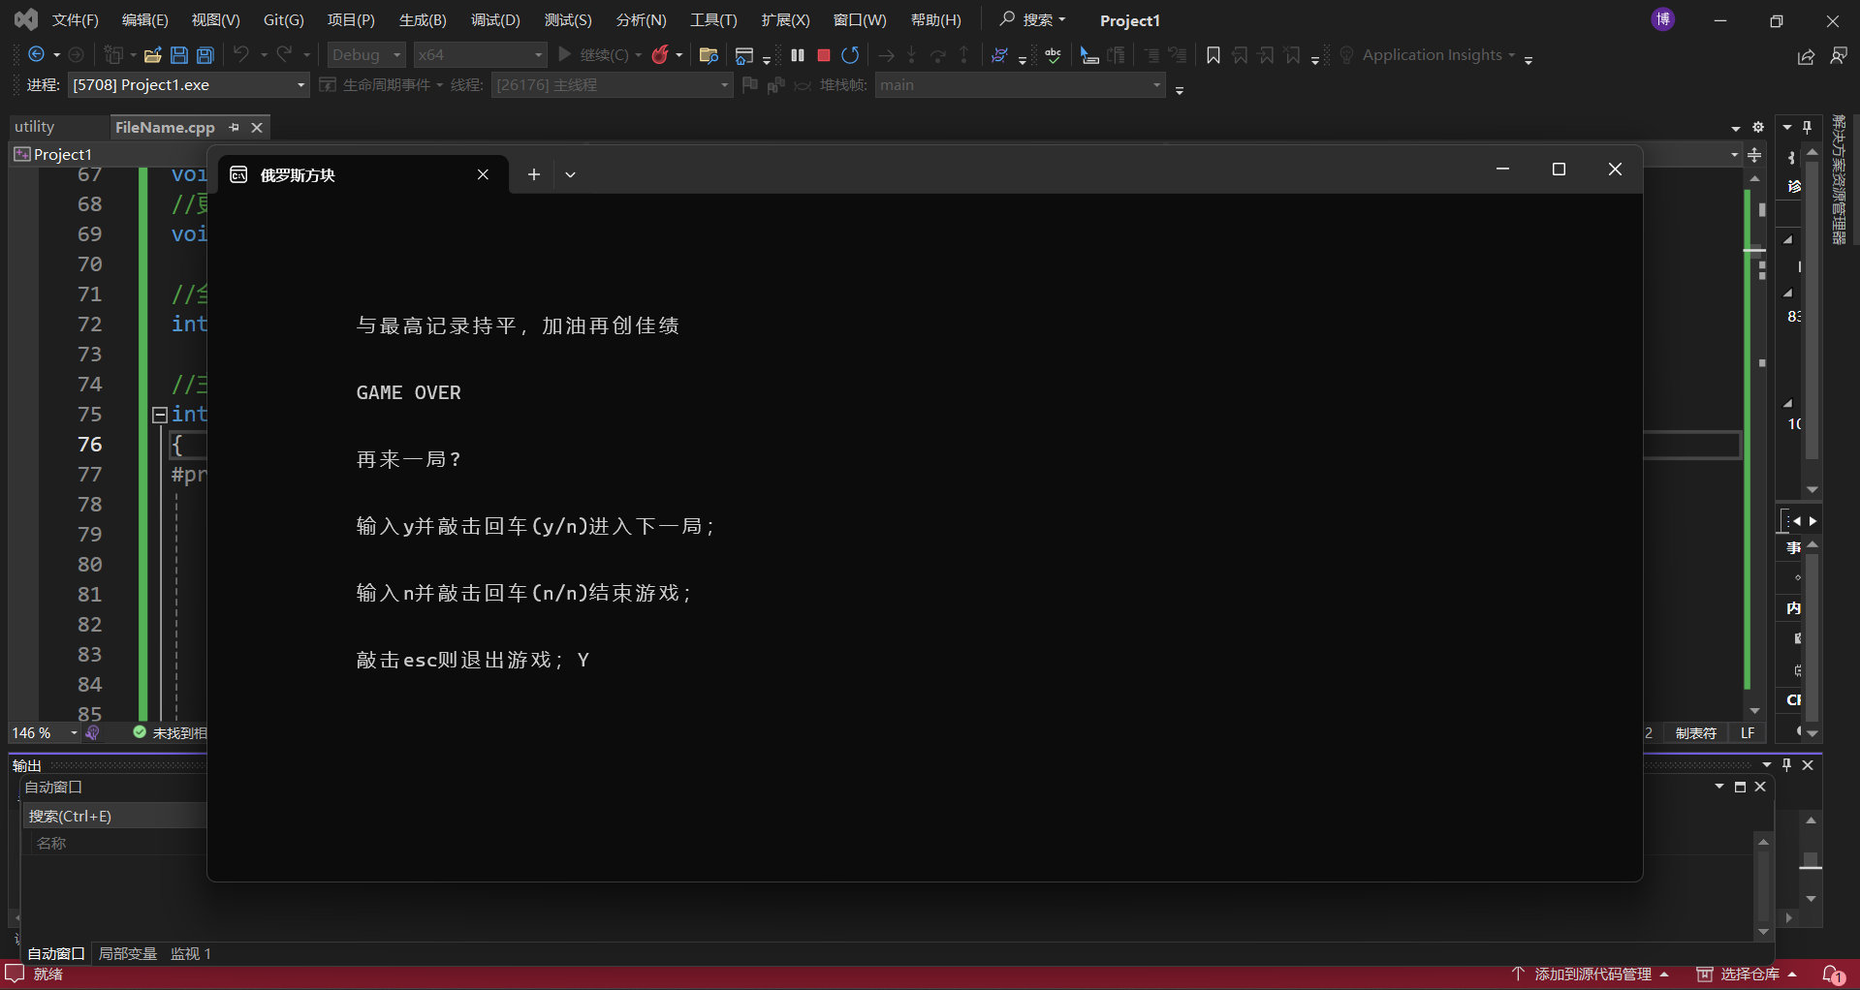Image resolution: width=1860 pixels, height=990 pixels.
Task: Close the 输出 panel
Action: [1808, 765]
